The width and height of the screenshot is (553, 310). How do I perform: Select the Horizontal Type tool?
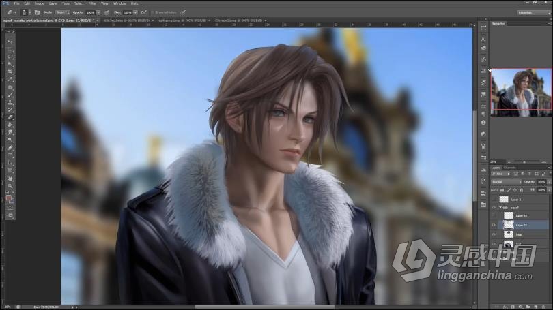pyautogui.click(x=10, y=155)
